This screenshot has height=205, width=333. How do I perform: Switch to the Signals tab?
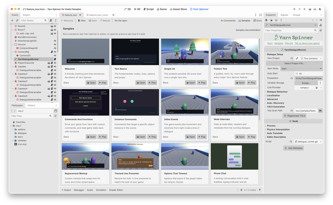coord(284,15)
